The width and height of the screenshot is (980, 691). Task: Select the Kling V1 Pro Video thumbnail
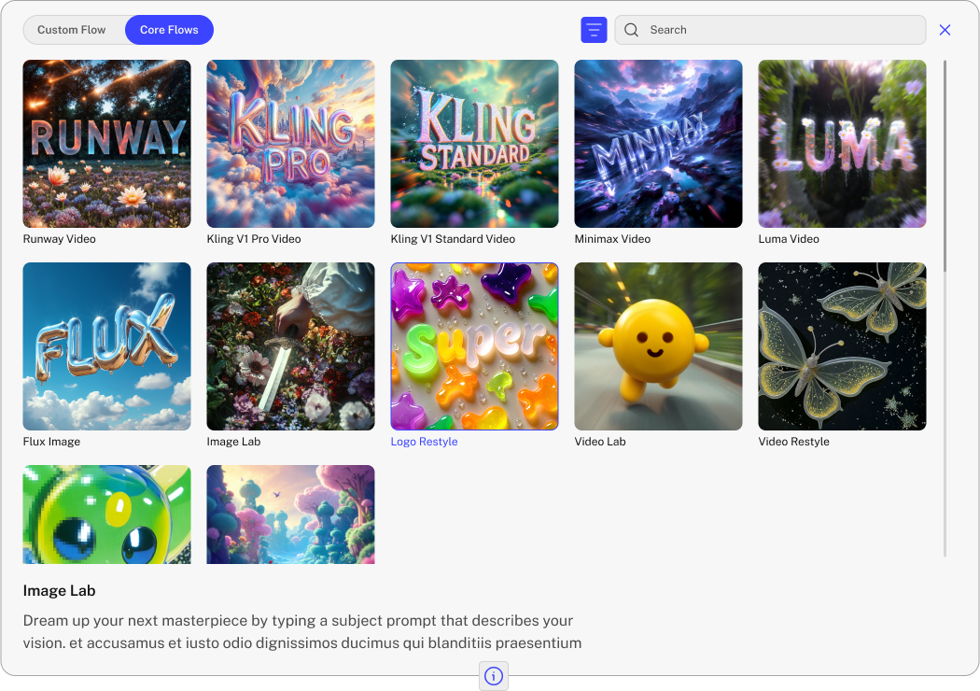coord(290,144)
